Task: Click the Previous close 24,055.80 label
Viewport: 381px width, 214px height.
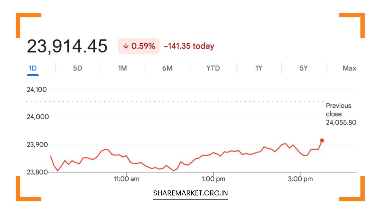Action: [x=341, y=114]
